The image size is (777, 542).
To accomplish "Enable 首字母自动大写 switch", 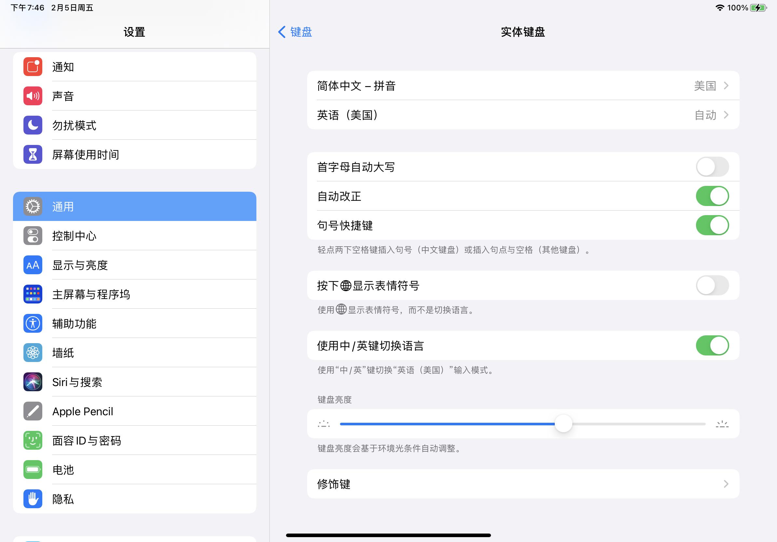I will [712, 167].
